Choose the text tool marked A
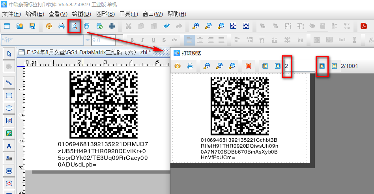The width and height of the screenshot is (374, 194). 9,146
